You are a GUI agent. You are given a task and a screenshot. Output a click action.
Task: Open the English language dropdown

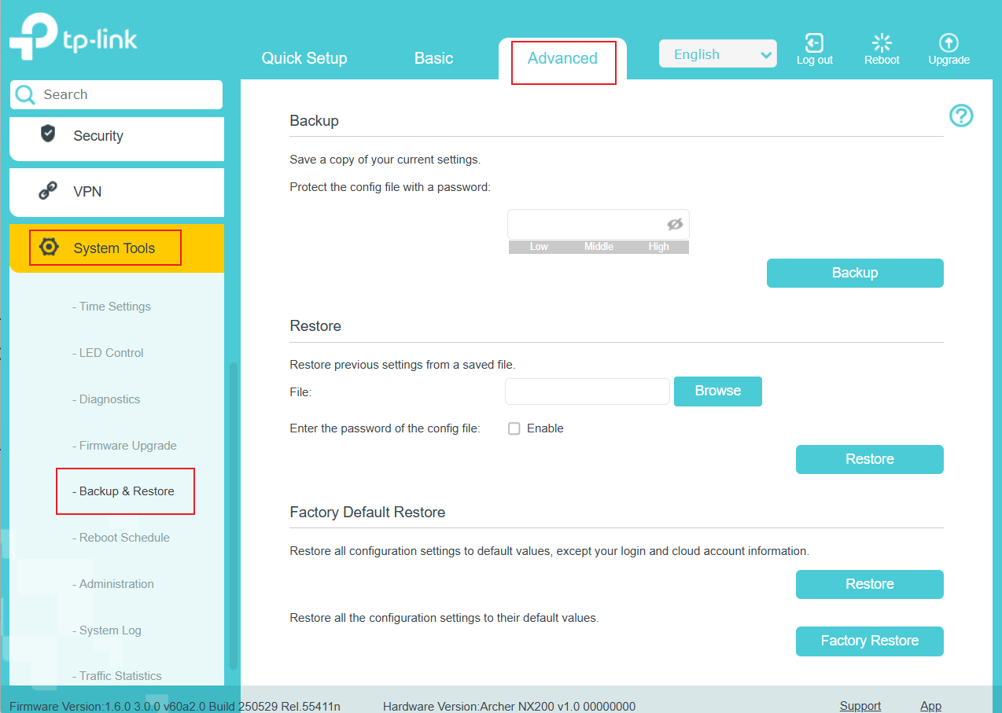pos(718,54)
